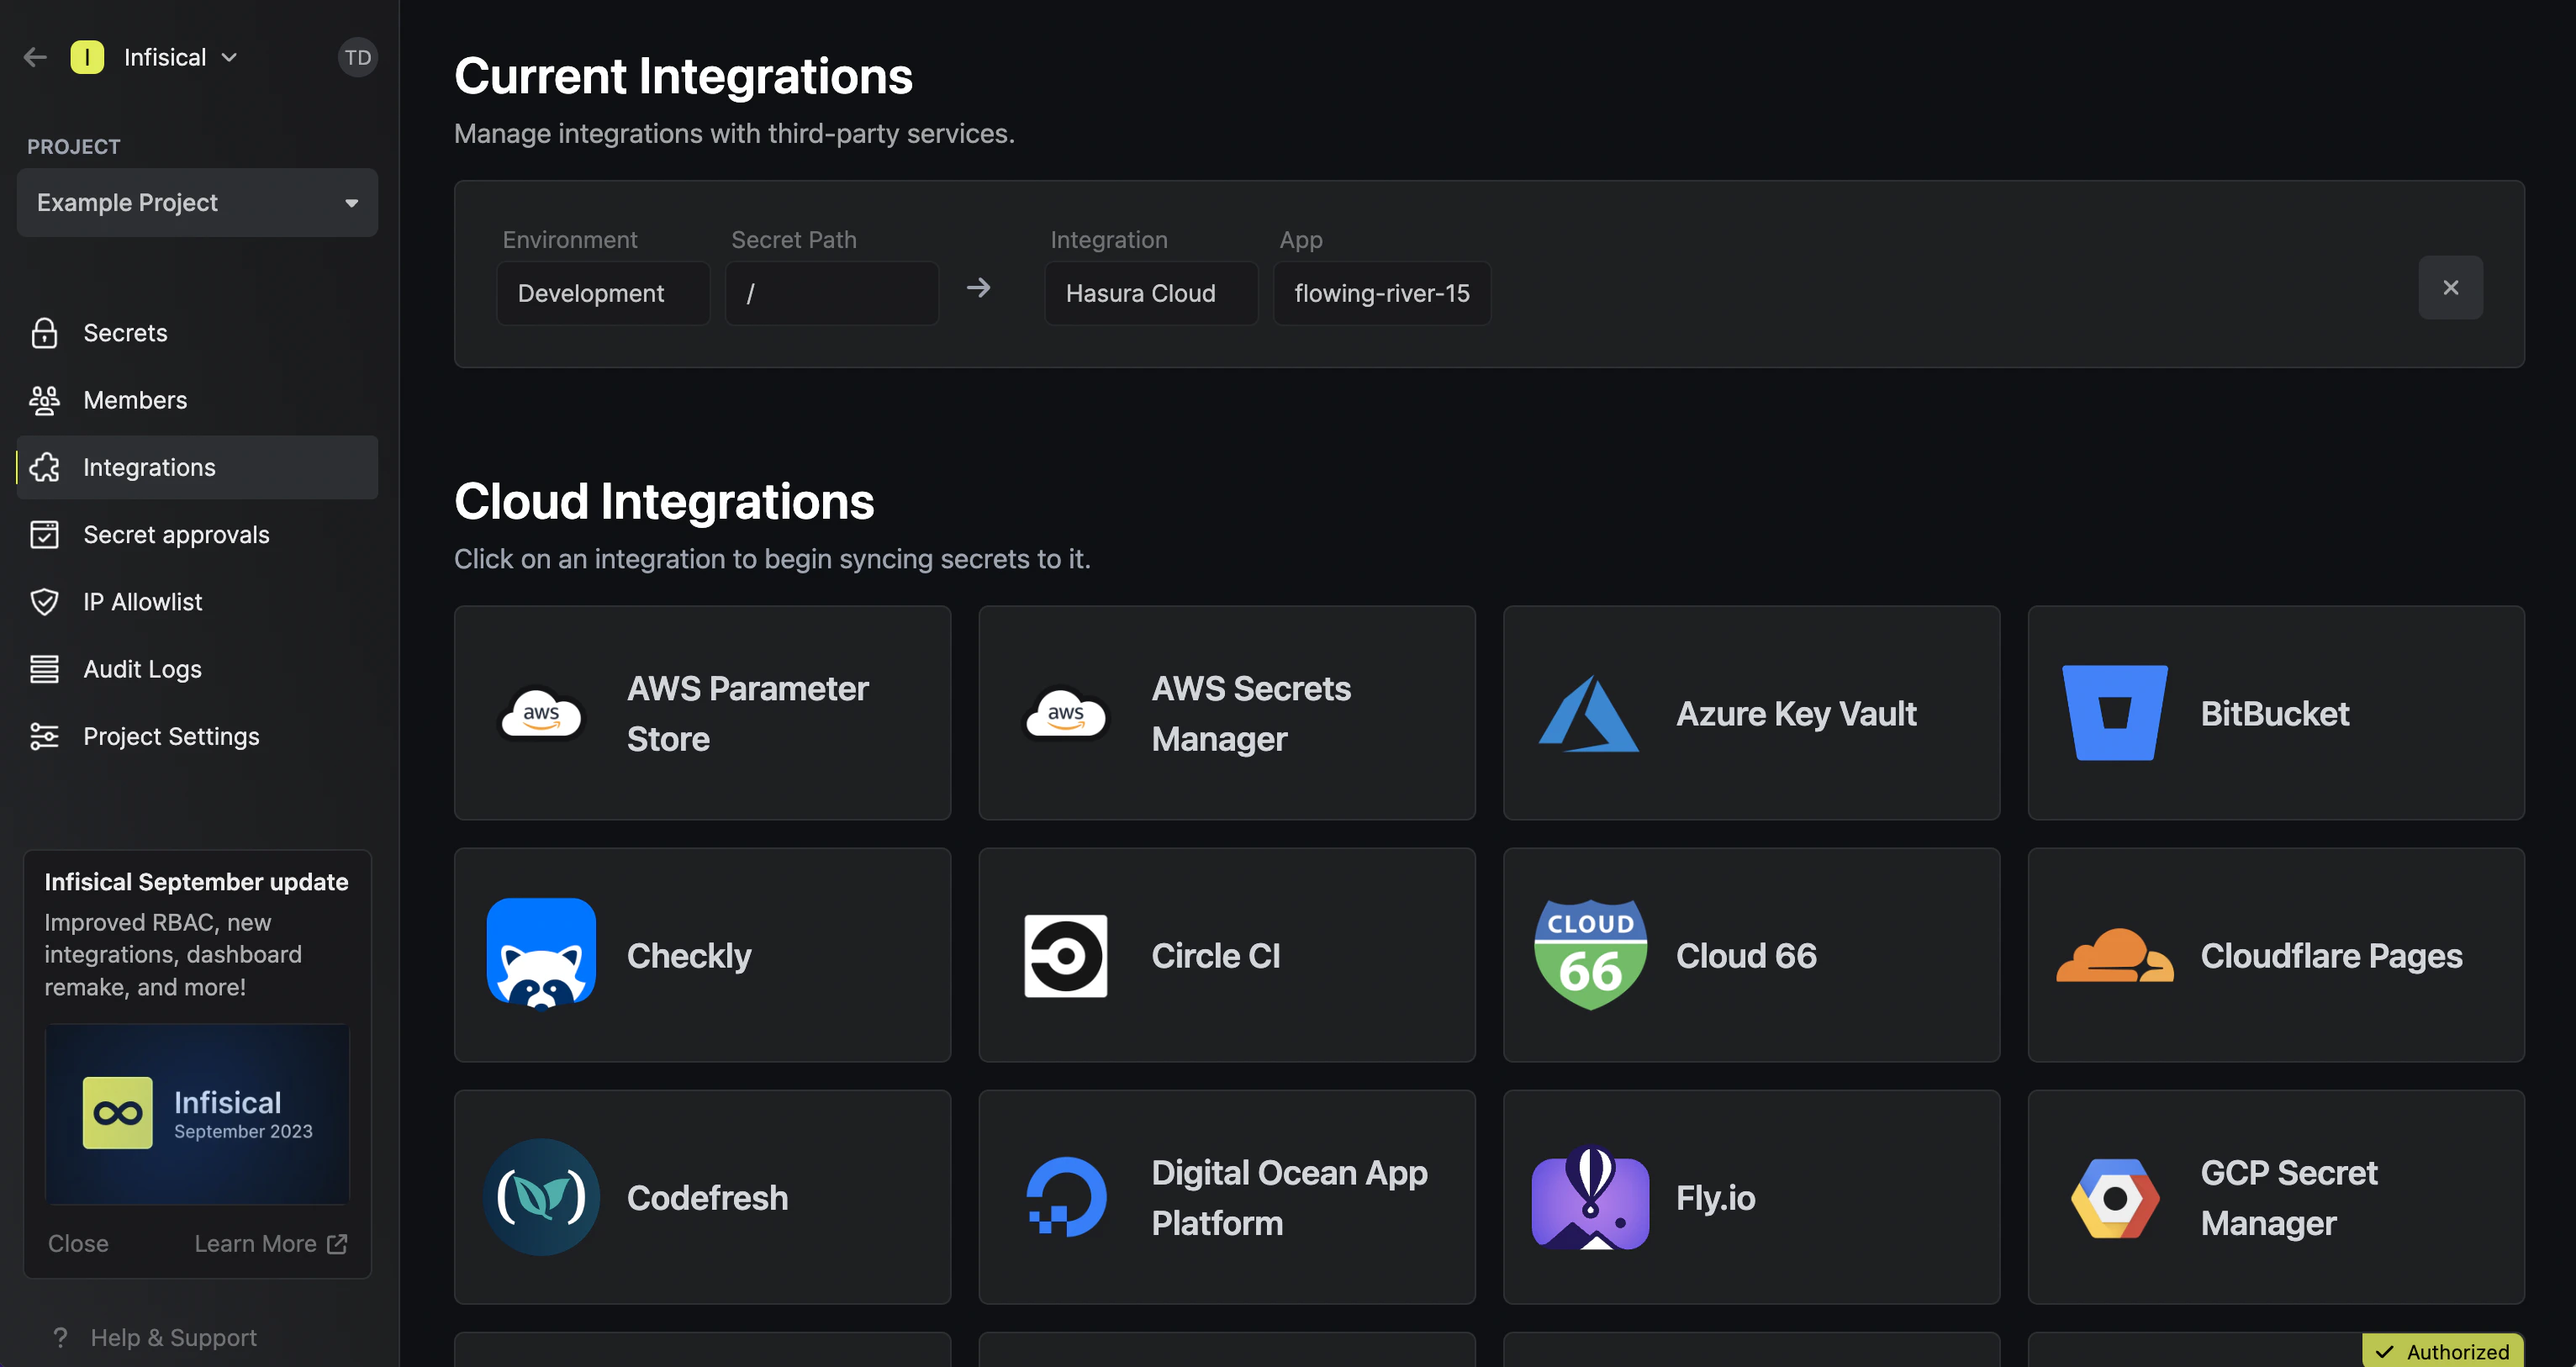
Task: Click the Members people icon
Action: click(44, 400)
